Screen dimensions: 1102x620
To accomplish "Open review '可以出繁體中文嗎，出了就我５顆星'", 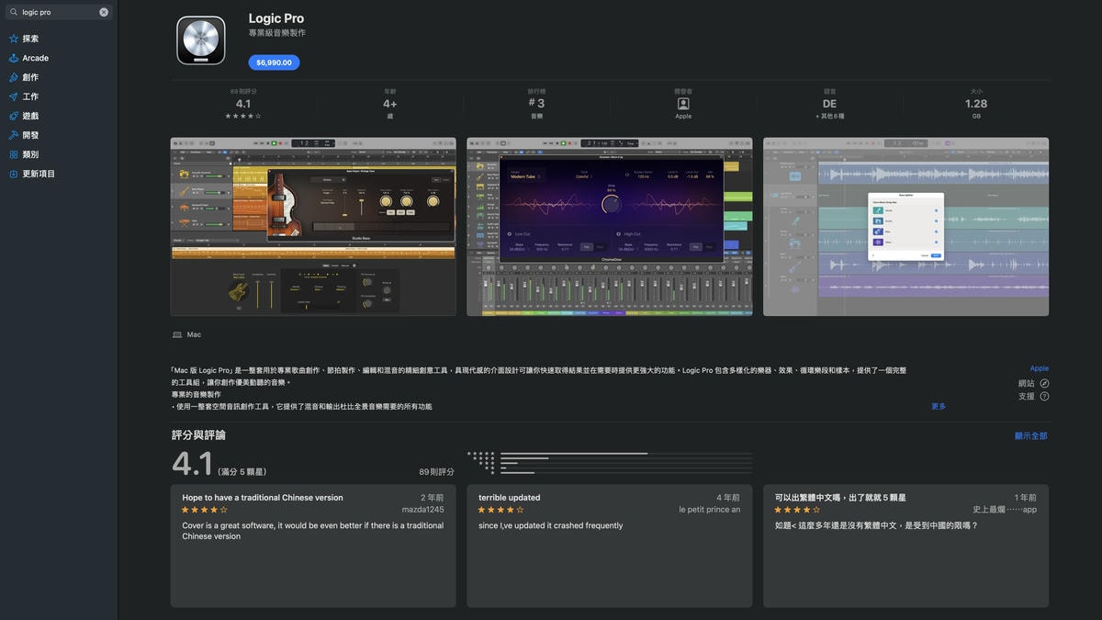I will tap(905, 546).
